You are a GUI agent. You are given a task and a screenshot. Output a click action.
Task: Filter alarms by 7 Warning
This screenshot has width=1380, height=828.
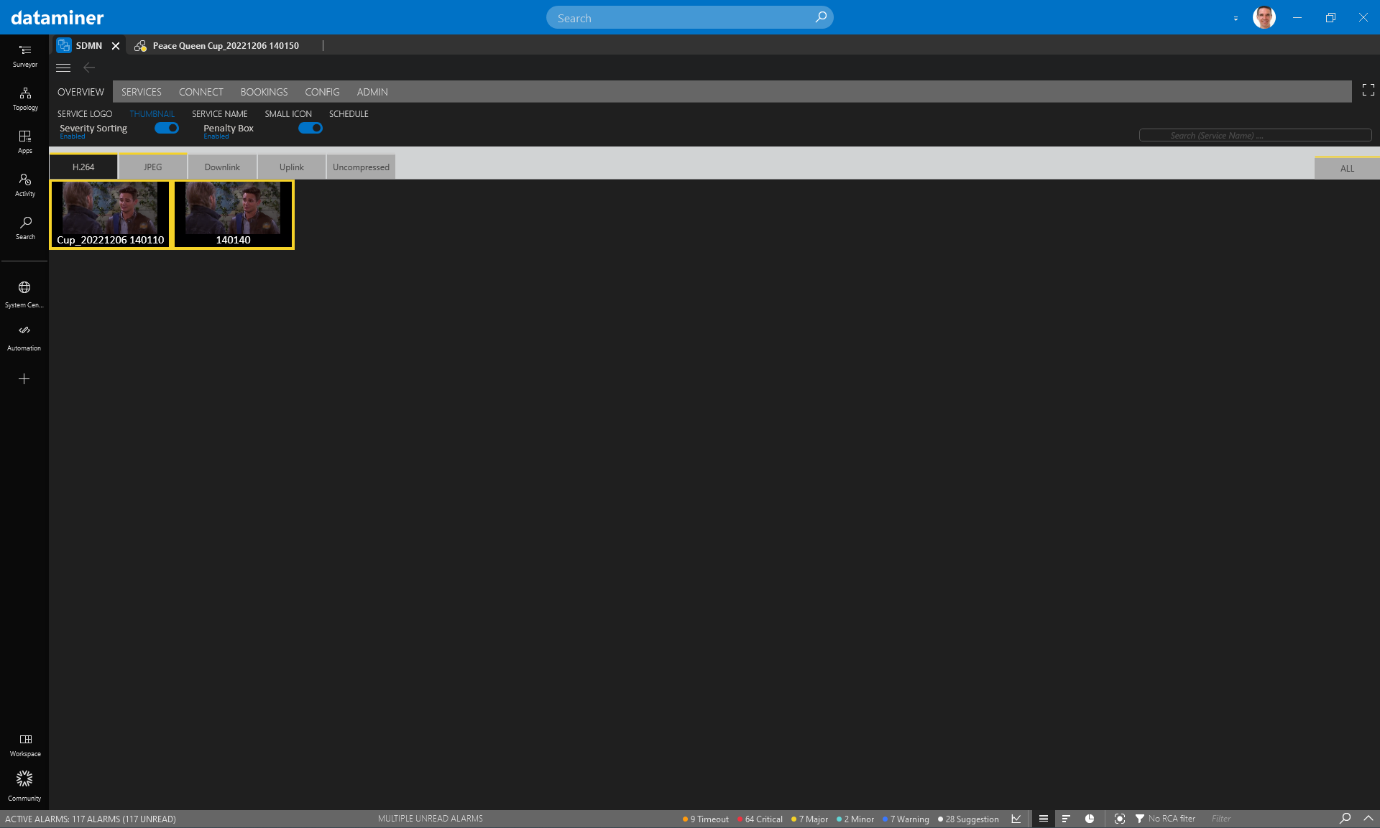pos(906,819)
